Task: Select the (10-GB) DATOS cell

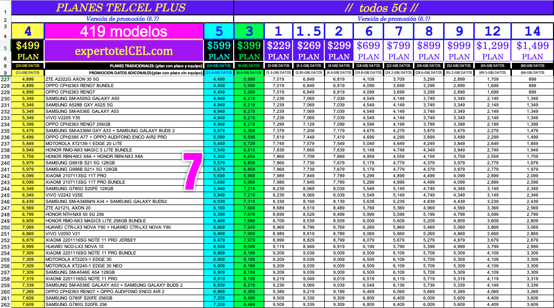Action: (x=28, y=66)
